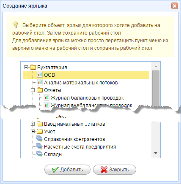The width and height of the screenshot is (181, 184).
Task: Click the ОСВ report chart icon
Action: (x=40, y=75)
